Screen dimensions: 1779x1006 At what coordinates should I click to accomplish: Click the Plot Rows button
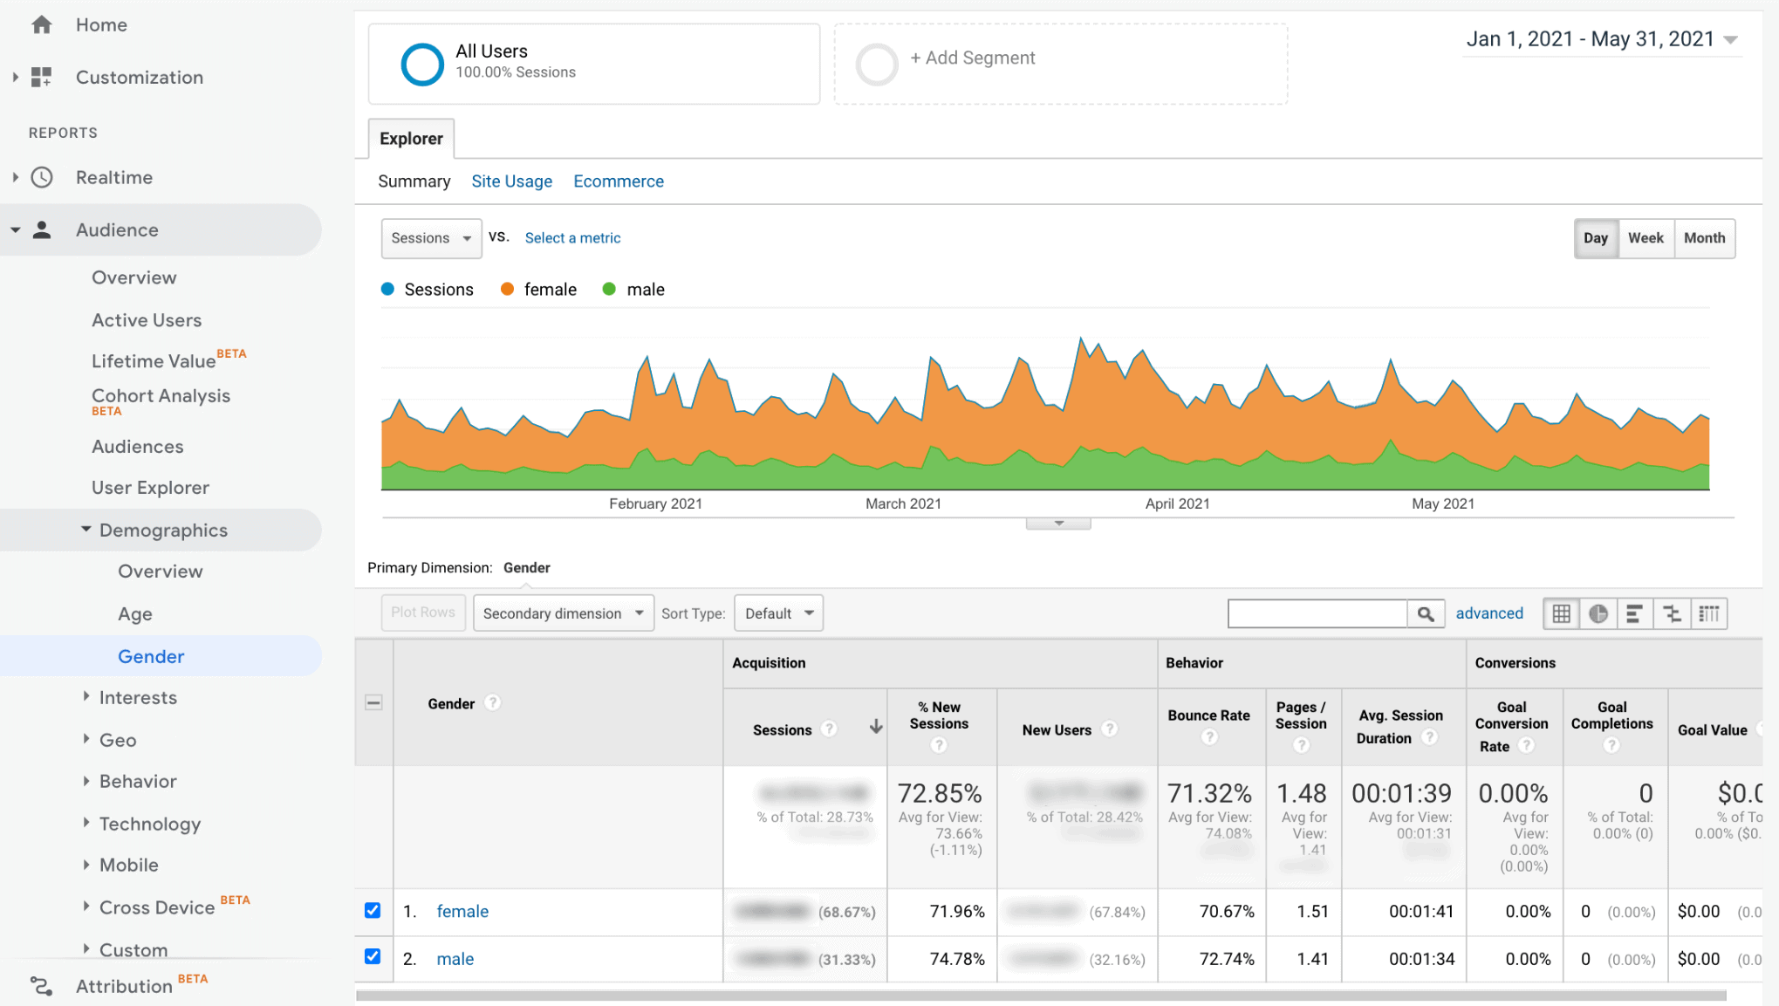(x=423, y=612)
